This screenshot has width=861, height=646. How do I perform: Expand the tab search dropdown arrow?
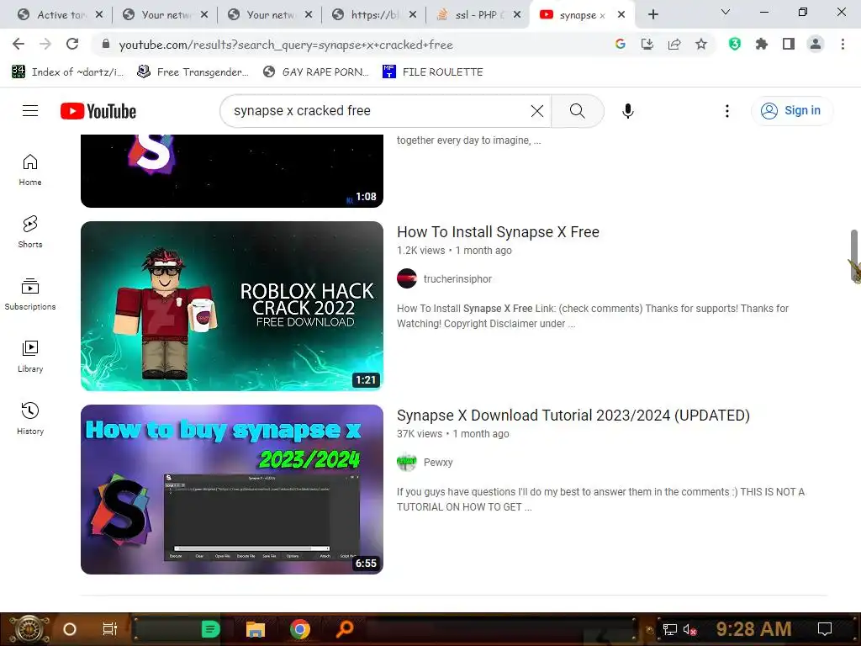(726, 12)
